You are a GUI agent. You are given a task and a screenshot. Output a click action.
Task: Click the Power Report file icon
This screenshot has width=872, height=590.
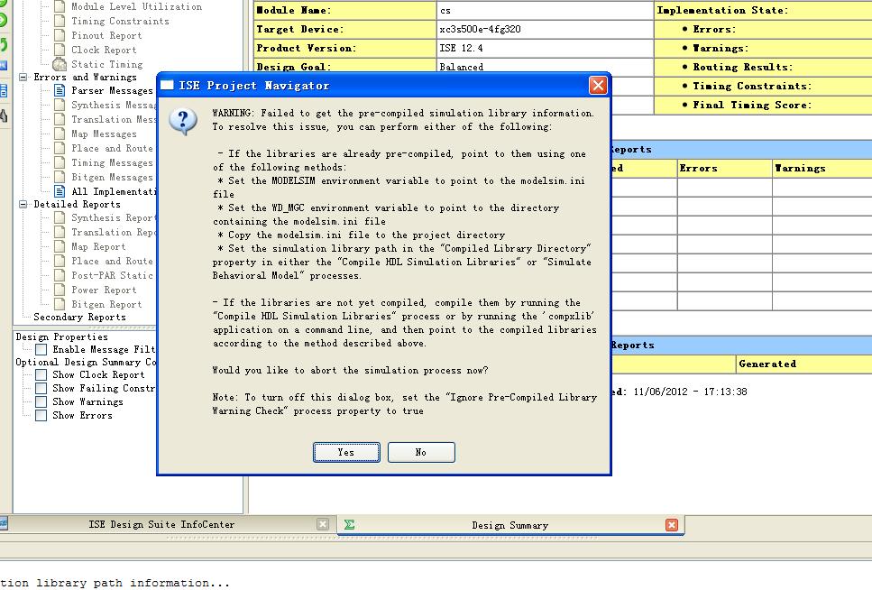pyautogui.click(x=60, y=290)
